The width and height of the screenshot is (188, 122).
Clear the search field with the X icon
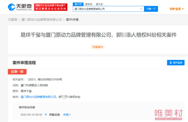click(x=141, y=9)
